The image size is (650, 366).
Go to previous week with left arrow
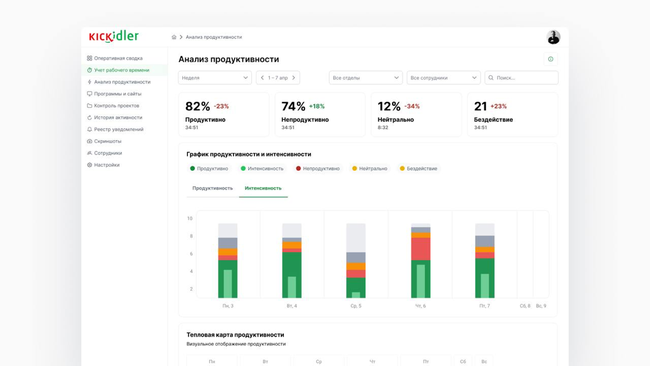[263, 78]
